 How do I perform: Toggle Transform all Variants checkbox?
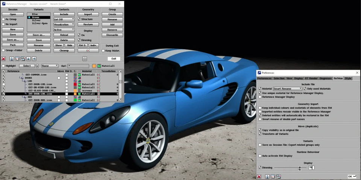[260, 134]
